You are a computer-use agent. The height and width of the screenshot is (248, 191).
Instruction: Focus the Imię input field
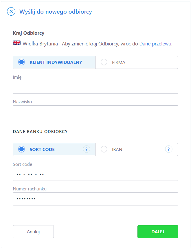pyautogui.click(x=95, y=87)
